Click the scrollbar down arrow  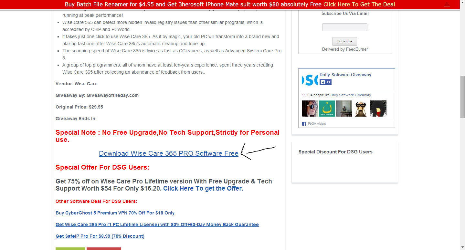[462, 247]
